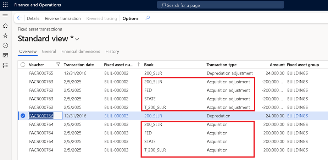328x160 pixels.
Task: Go to the Home icon in sidebar
Action: (5, 26)
